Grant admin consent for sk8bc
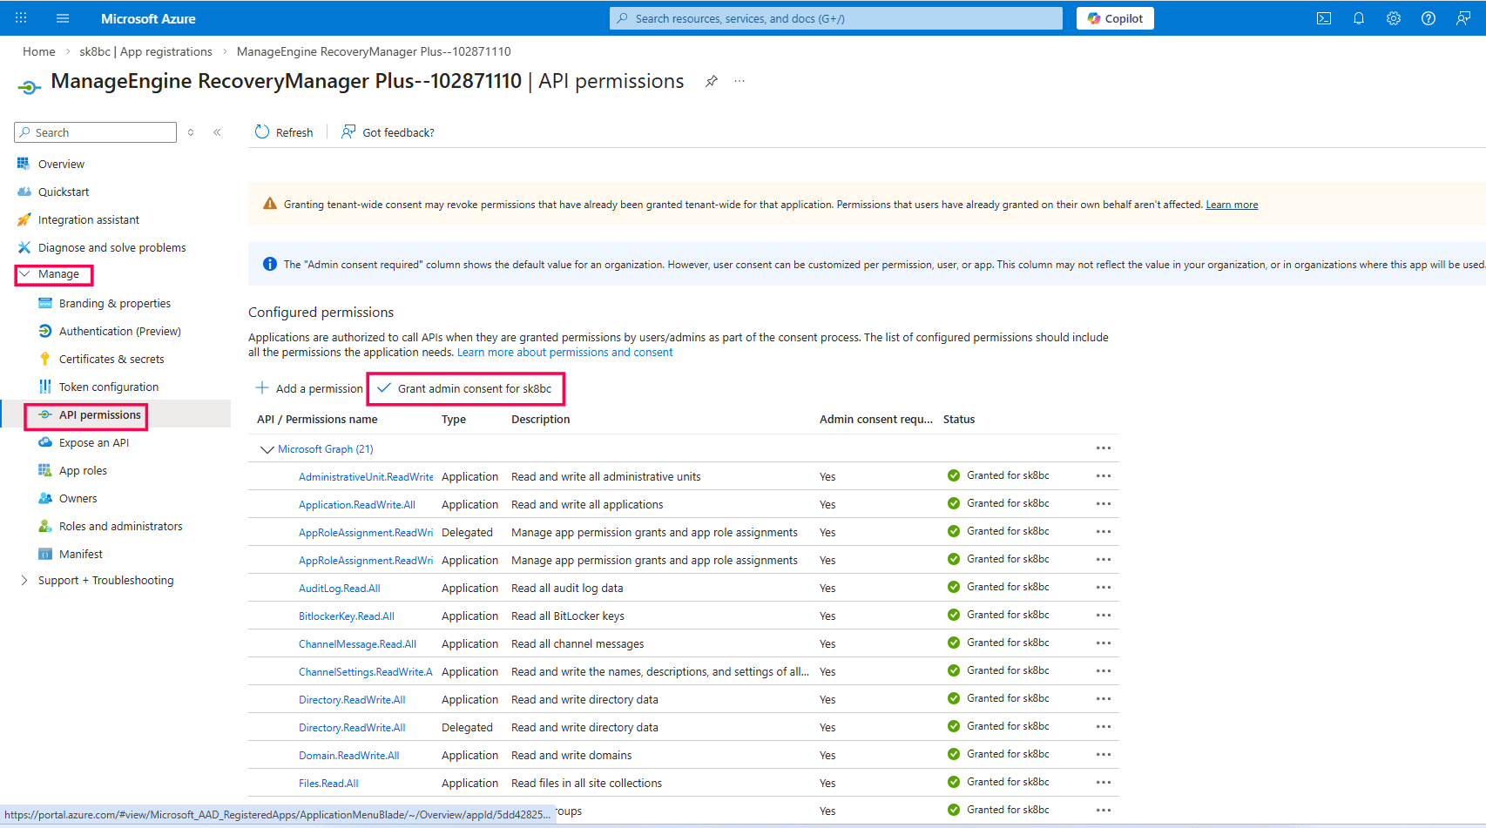The image size is (1486, 828). tap(465, 388)
